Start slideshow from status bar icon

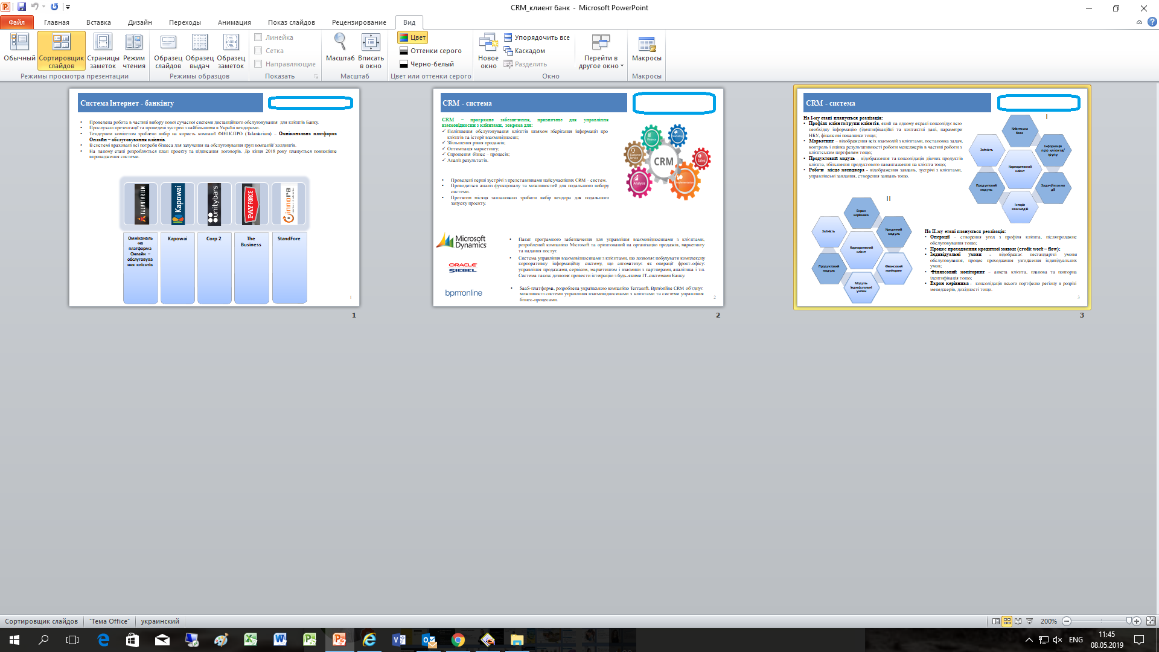1030,621
